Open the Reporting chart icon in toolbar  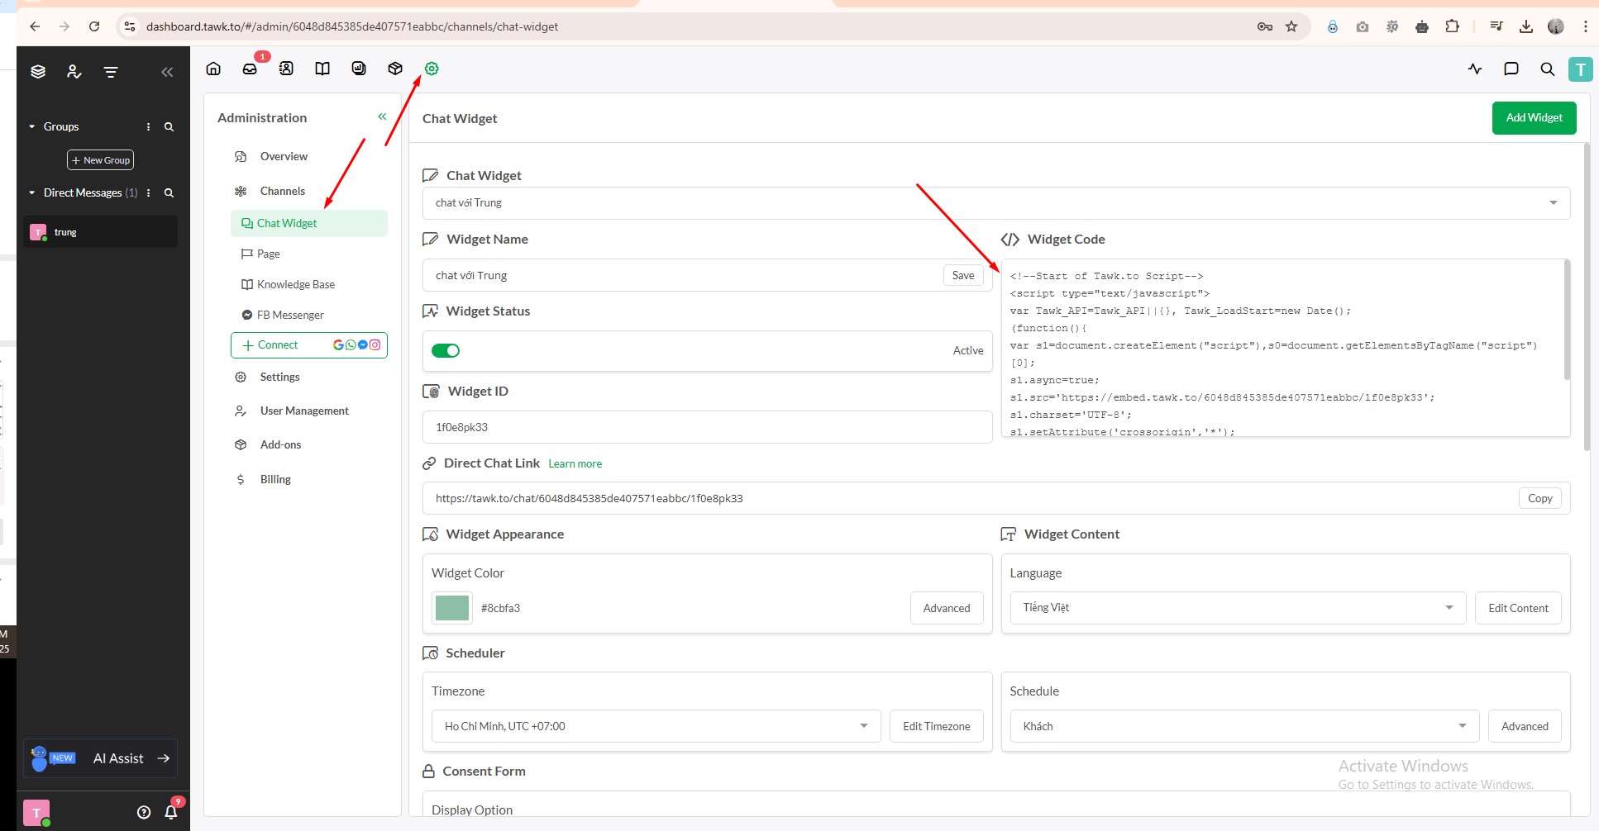pos(359,69)
